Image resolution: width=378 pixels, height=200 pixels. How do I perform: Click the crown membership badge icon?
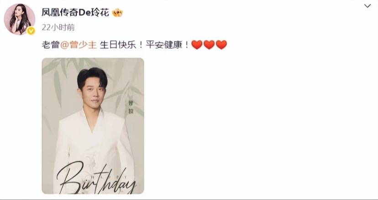click(x=118, y=12)
